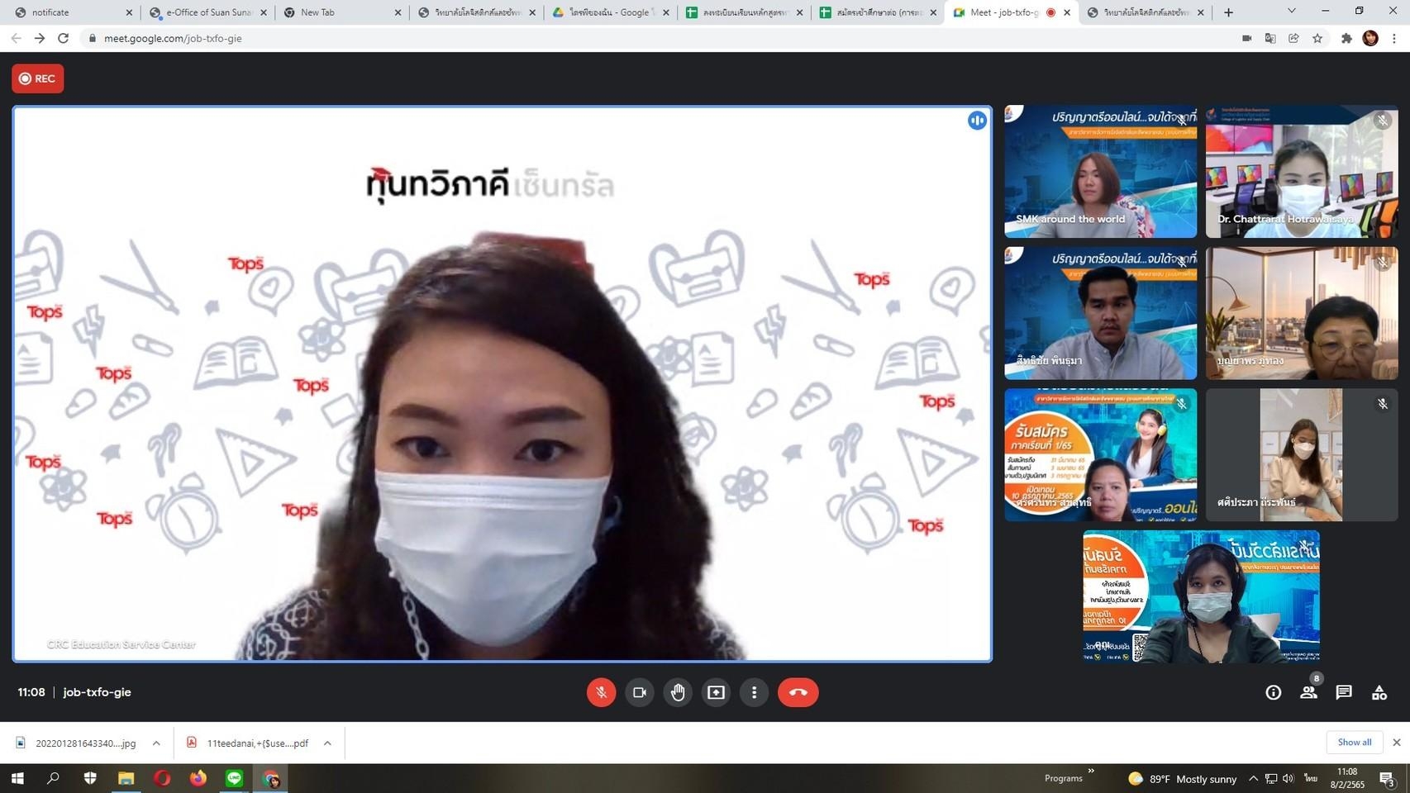Click the red REC recording indicator
The width and height of the screenshot is (1410, 793).
(x=38, y=78)
